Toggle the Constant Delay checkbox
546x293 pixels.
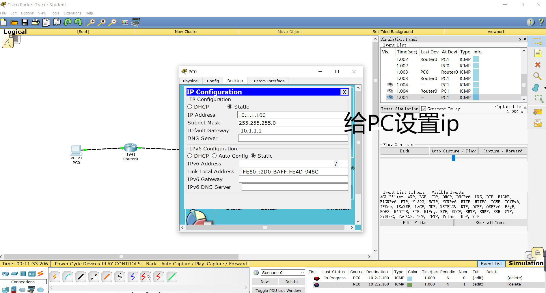tap(424, 109)
